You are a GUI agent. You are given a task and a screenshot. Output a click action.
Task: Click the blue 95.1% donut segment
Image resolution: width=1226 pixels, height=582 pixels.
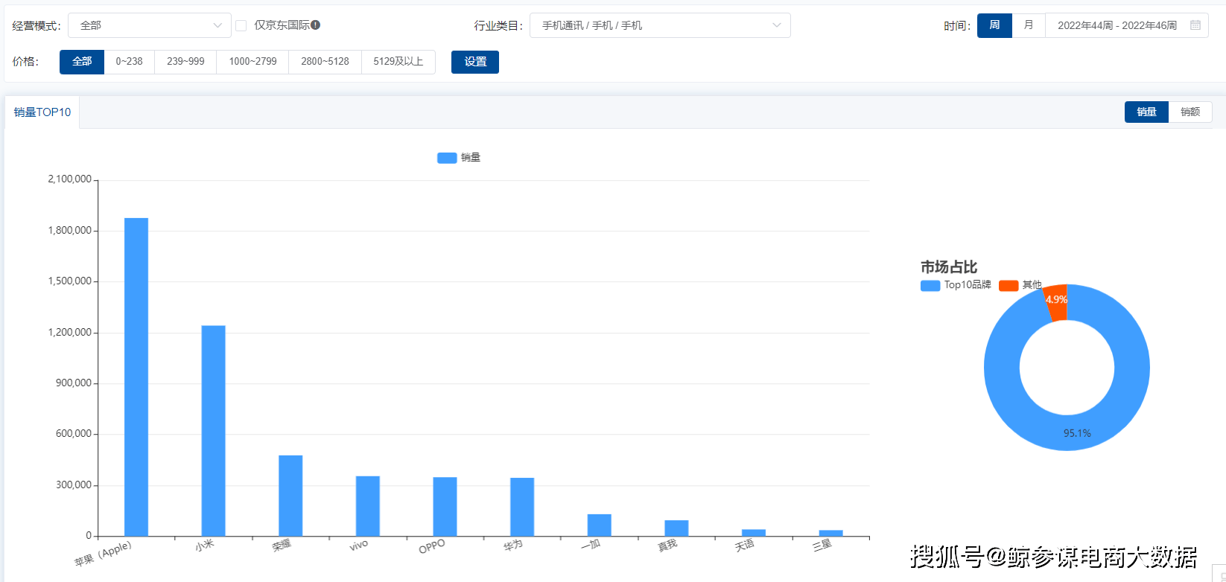point(1077,433)
